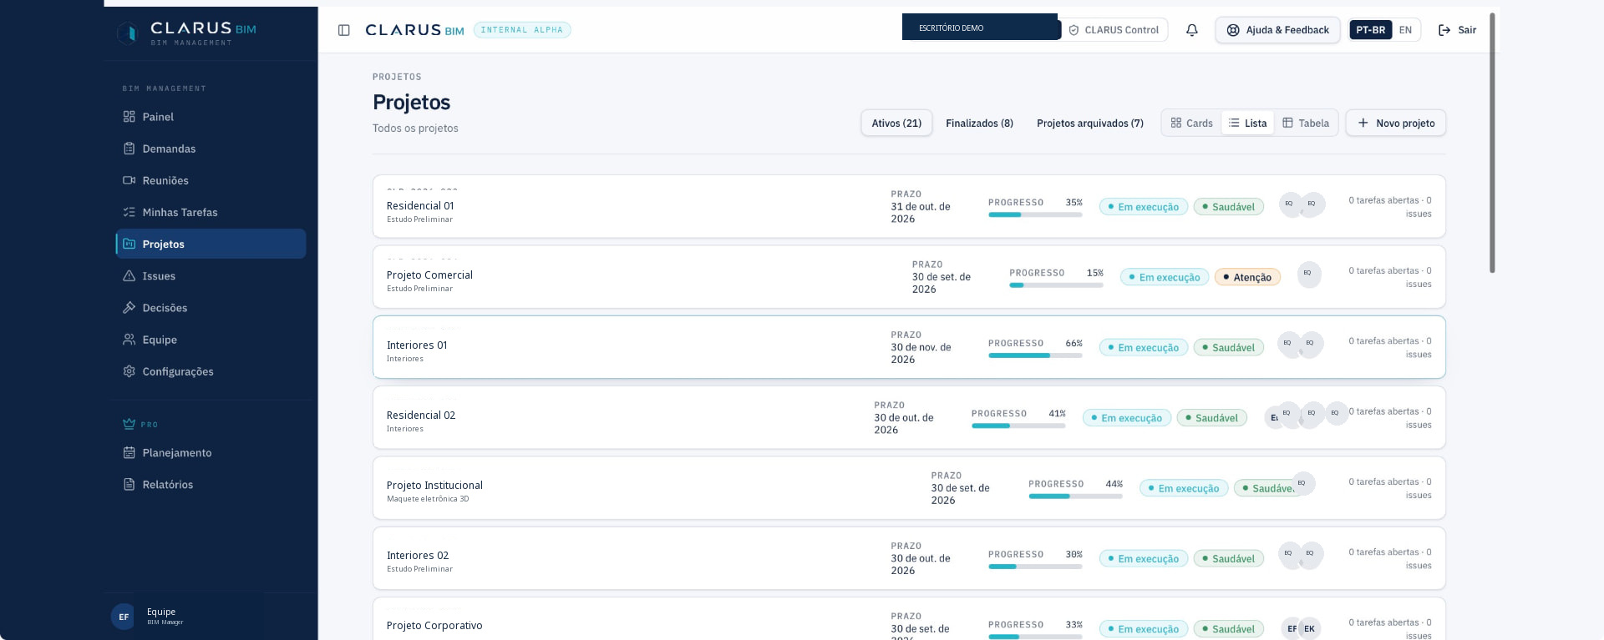
Task: Open the ESCRITÓRIO DEMO workspace selector
Action: click(981, 27)
